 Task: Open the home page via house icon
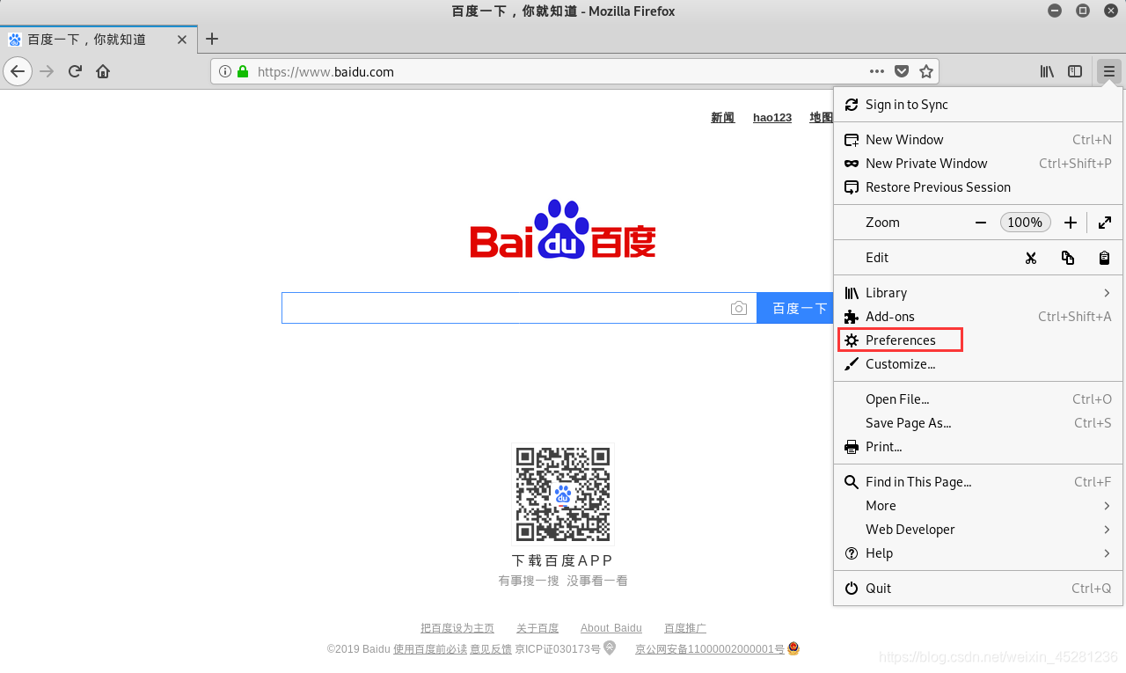coord(103,71)
